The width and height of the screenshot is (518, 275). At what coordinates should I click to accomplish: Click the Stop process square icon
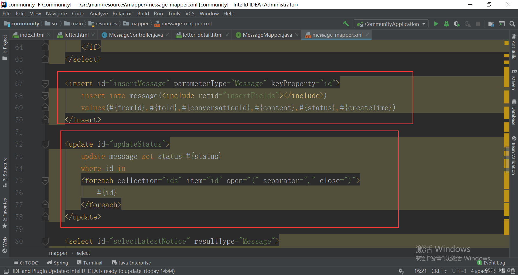point(478,24)
